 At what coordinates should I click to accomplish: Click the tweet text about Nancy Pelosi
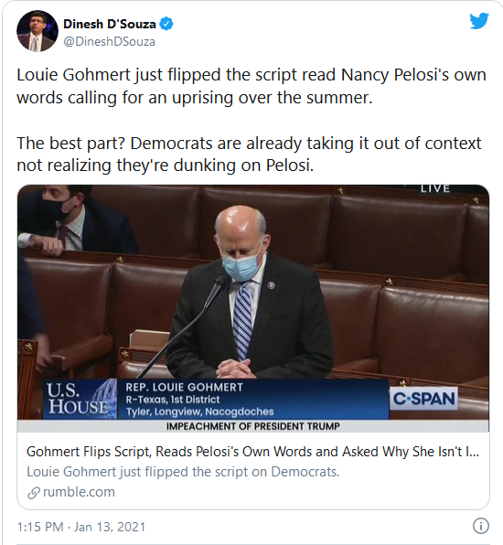tap(251, 86)
